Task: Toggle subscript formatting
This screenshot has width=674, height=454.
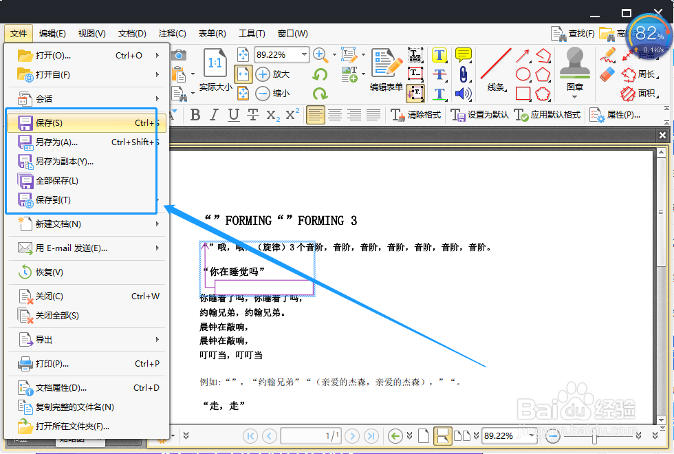Action: pos(273,115)
